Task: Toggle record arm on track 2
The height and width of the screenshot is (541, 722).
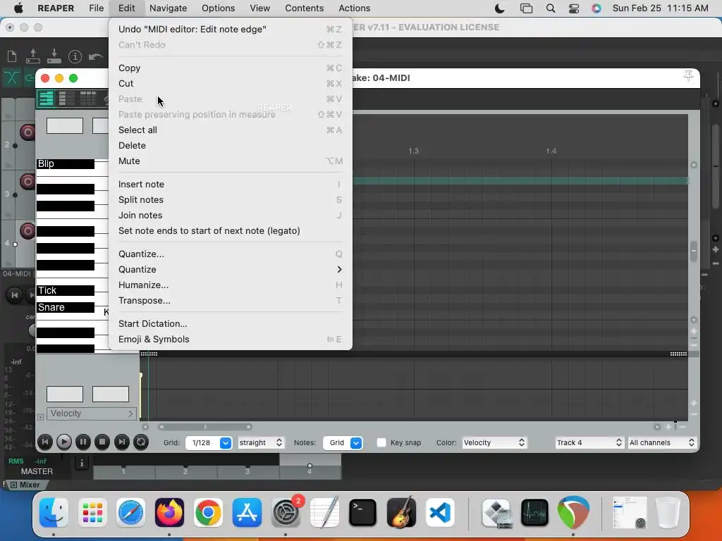Action: [27, 132]
